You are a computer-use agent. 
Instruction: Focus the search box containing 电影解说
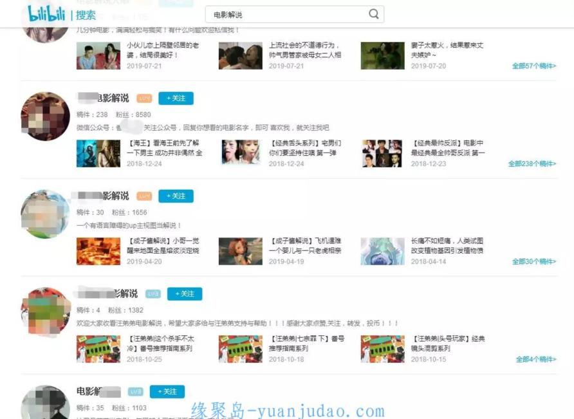click(x=294, y=15)
